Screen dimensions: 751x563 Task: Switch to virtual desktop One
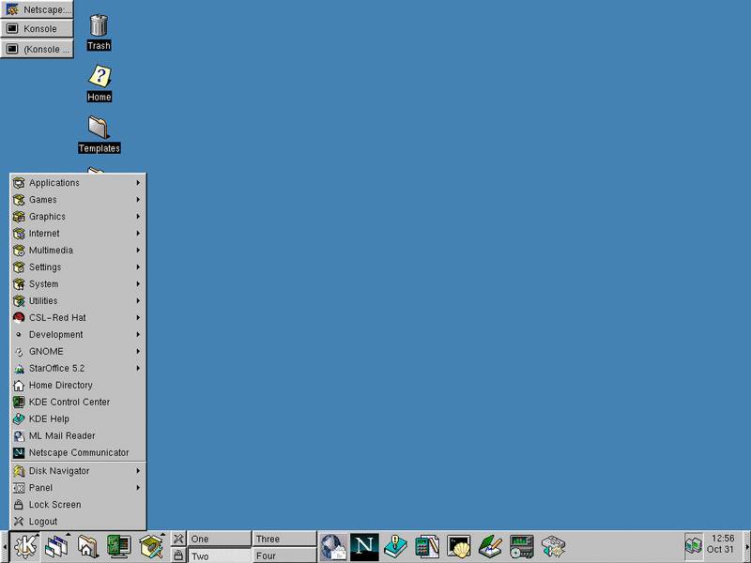tap(219, 539)
